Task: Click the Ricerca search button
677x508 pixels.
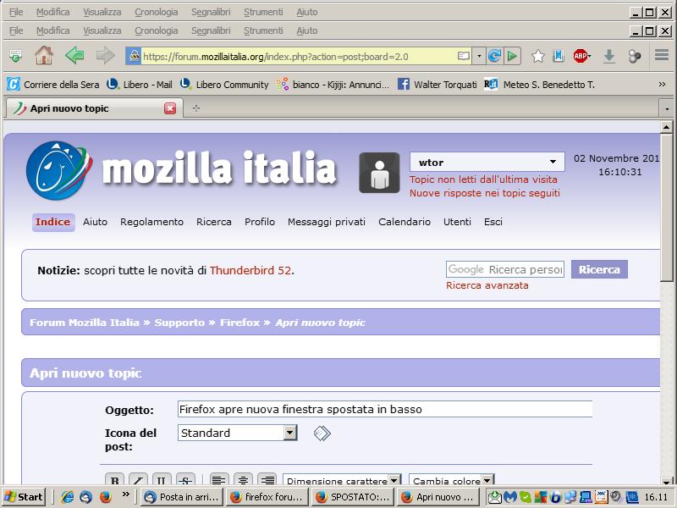Action: click(x=599, y=269)
